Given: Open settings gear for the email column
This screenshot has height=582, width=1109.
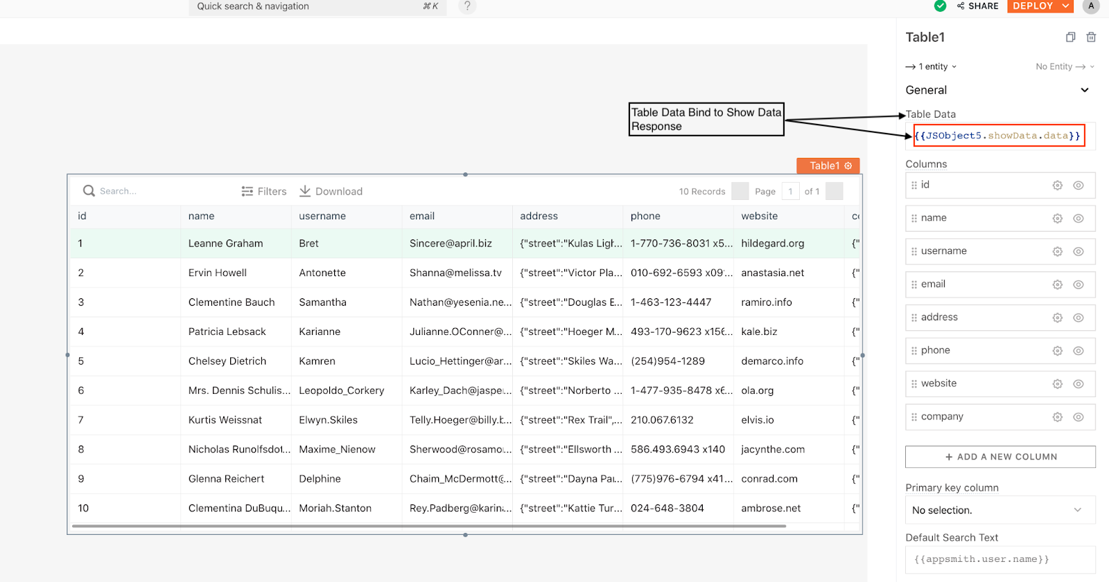Looking at the screenshot, I should (1057, 284).
